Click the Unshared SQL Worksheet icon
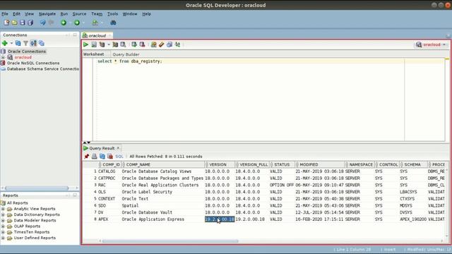This screenshot has height=254, width=452. click(x=153, y=44)
